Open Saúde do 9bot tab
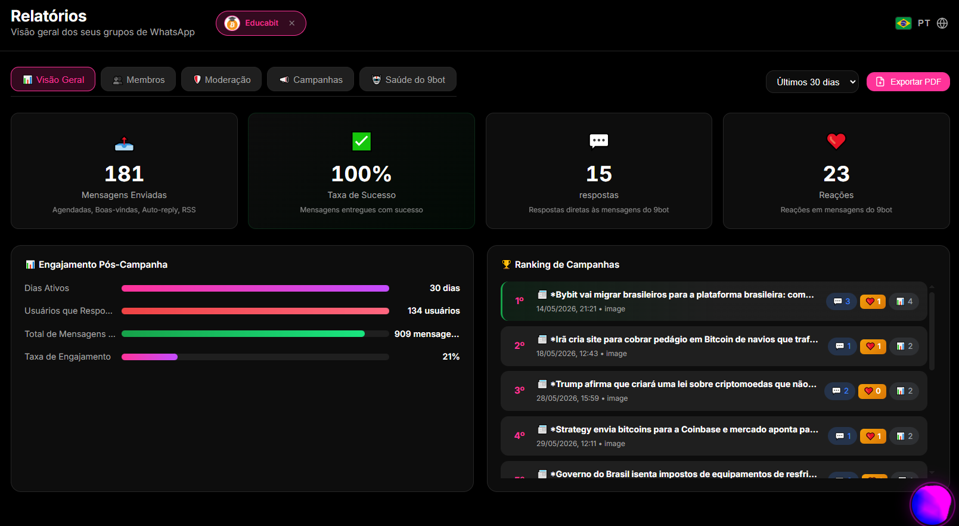The width and height of the screenshot is (959, 526). tap(408, 79)
